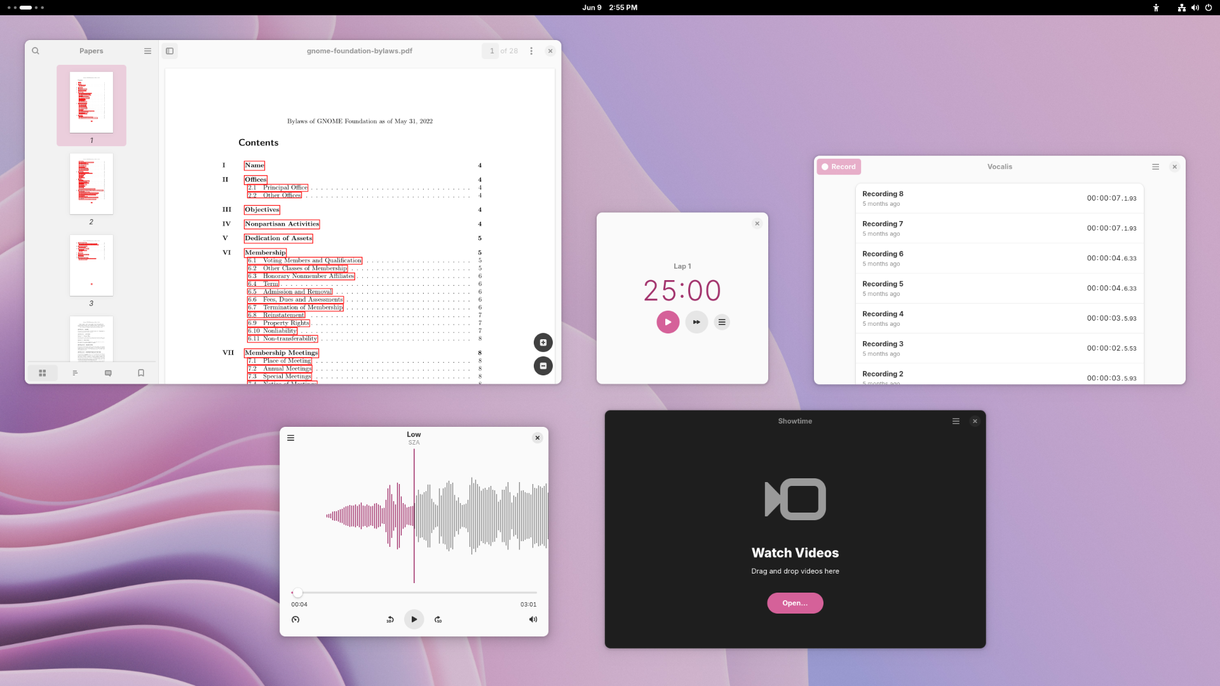Click the Open... button in Showtime
This screenshot has width=1220, height=686.
795,603
